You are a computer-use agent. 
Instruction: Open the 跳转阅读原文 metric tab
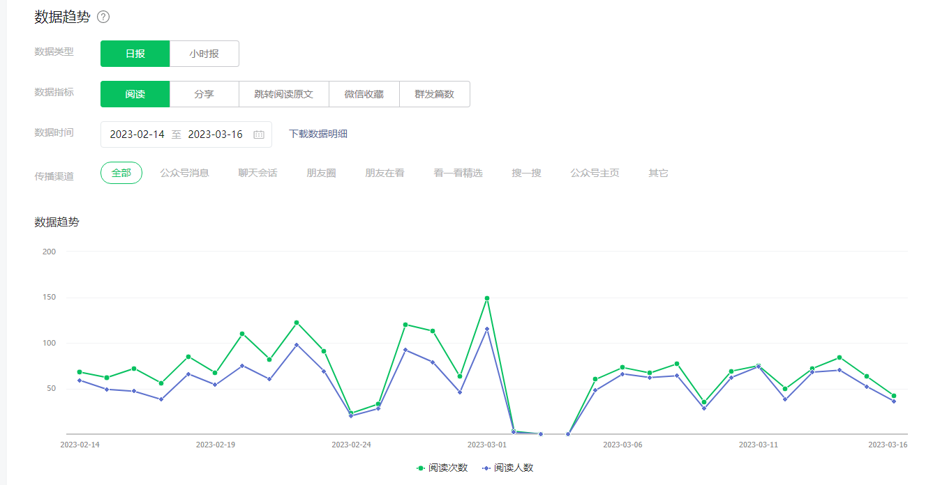284,94
